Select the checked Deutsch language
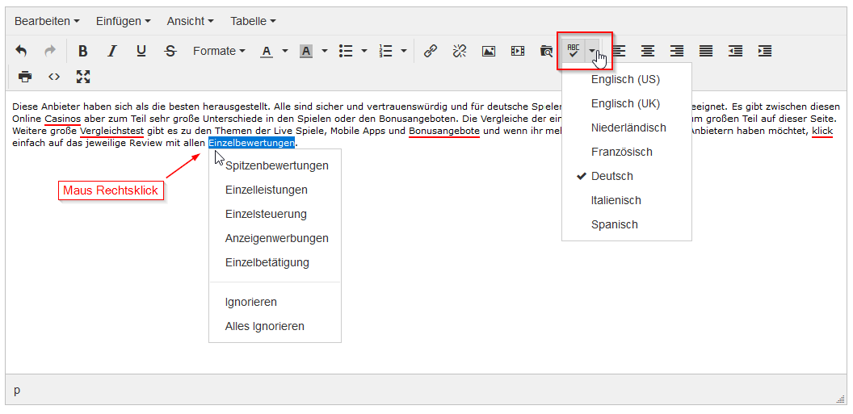853x414 pixels. point(627,176)
